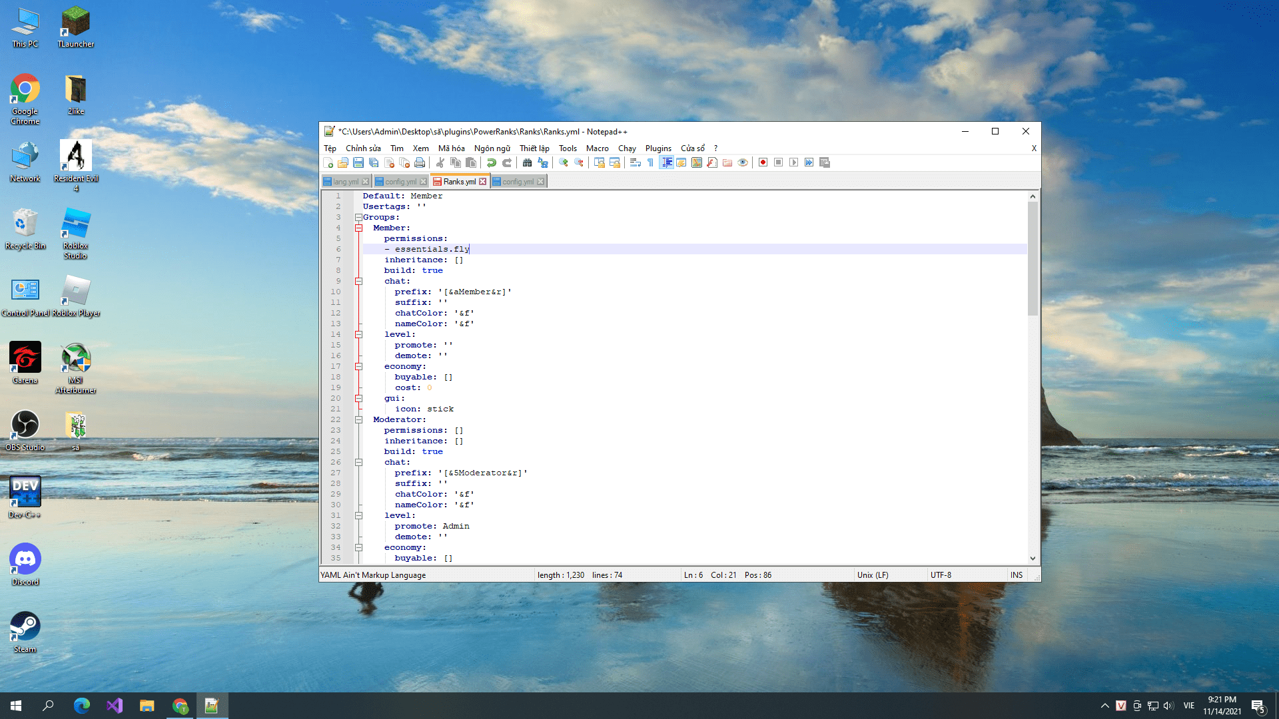Toggle the indent guide button
1279x719 pixels.
point(666,162)
